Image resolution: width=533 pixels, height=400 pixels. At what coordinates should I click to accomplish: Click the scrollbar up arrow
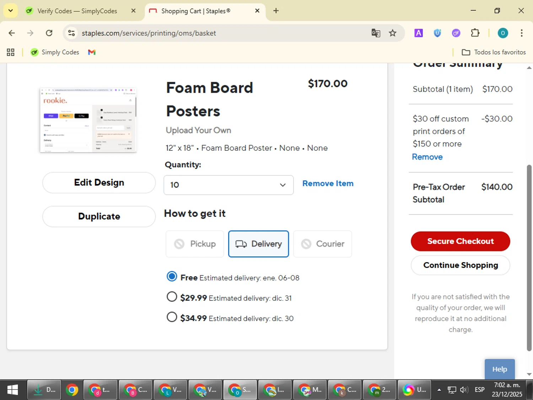[529, 68]
